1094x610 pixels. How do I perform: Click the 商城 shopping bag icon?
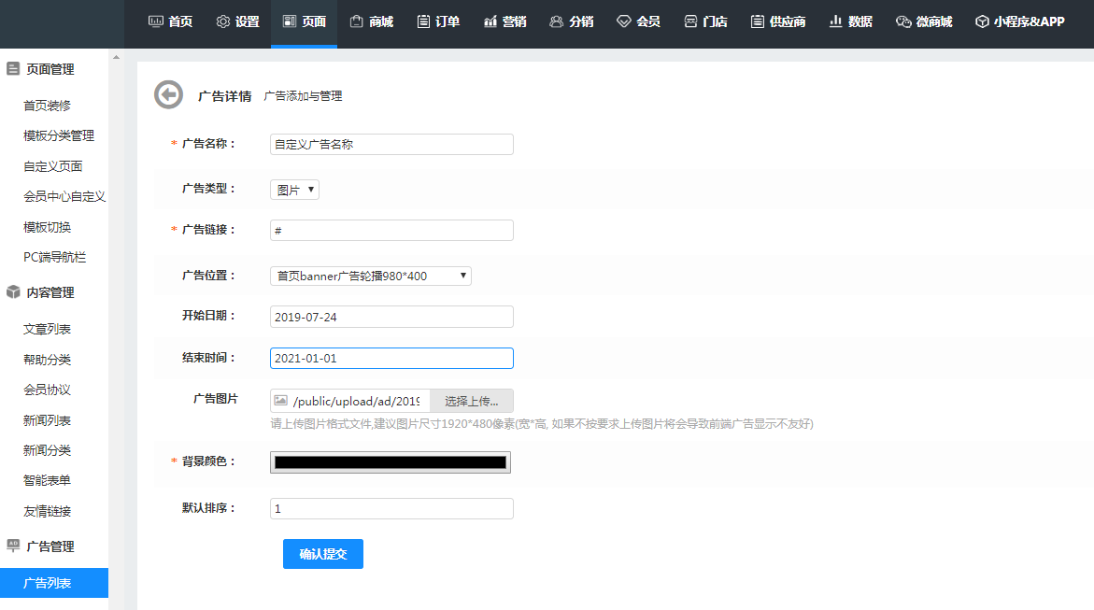tap(356, 21)
